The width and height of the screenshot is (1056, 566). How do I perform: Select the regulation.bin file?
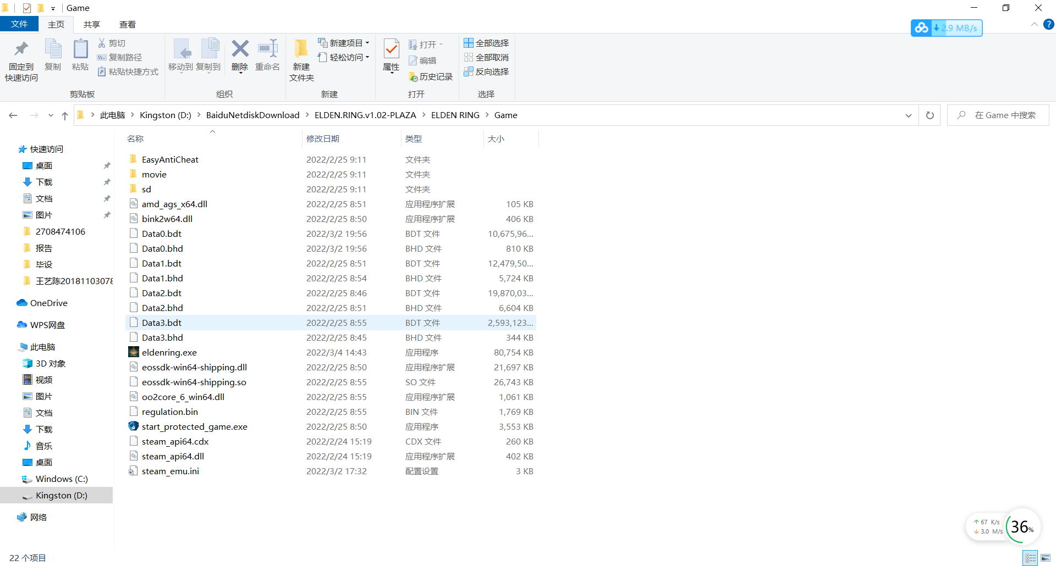tap(170, 412)
